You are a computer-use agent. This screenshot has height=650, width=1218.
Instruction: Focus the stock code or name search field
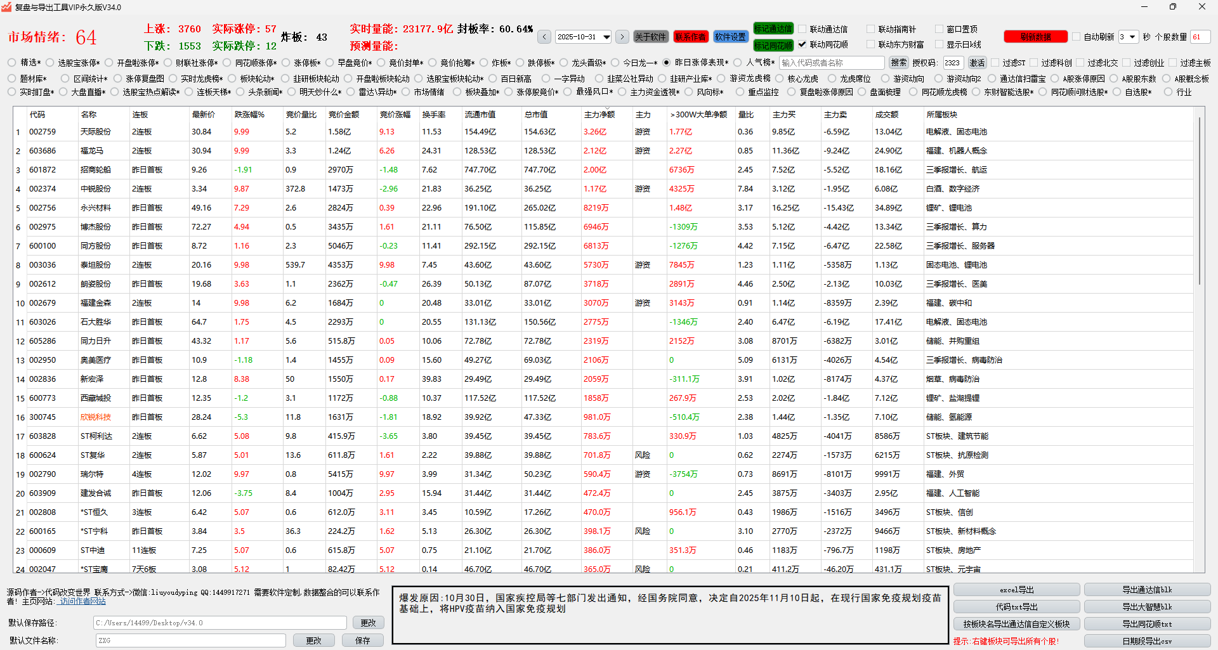pos(832,63)
